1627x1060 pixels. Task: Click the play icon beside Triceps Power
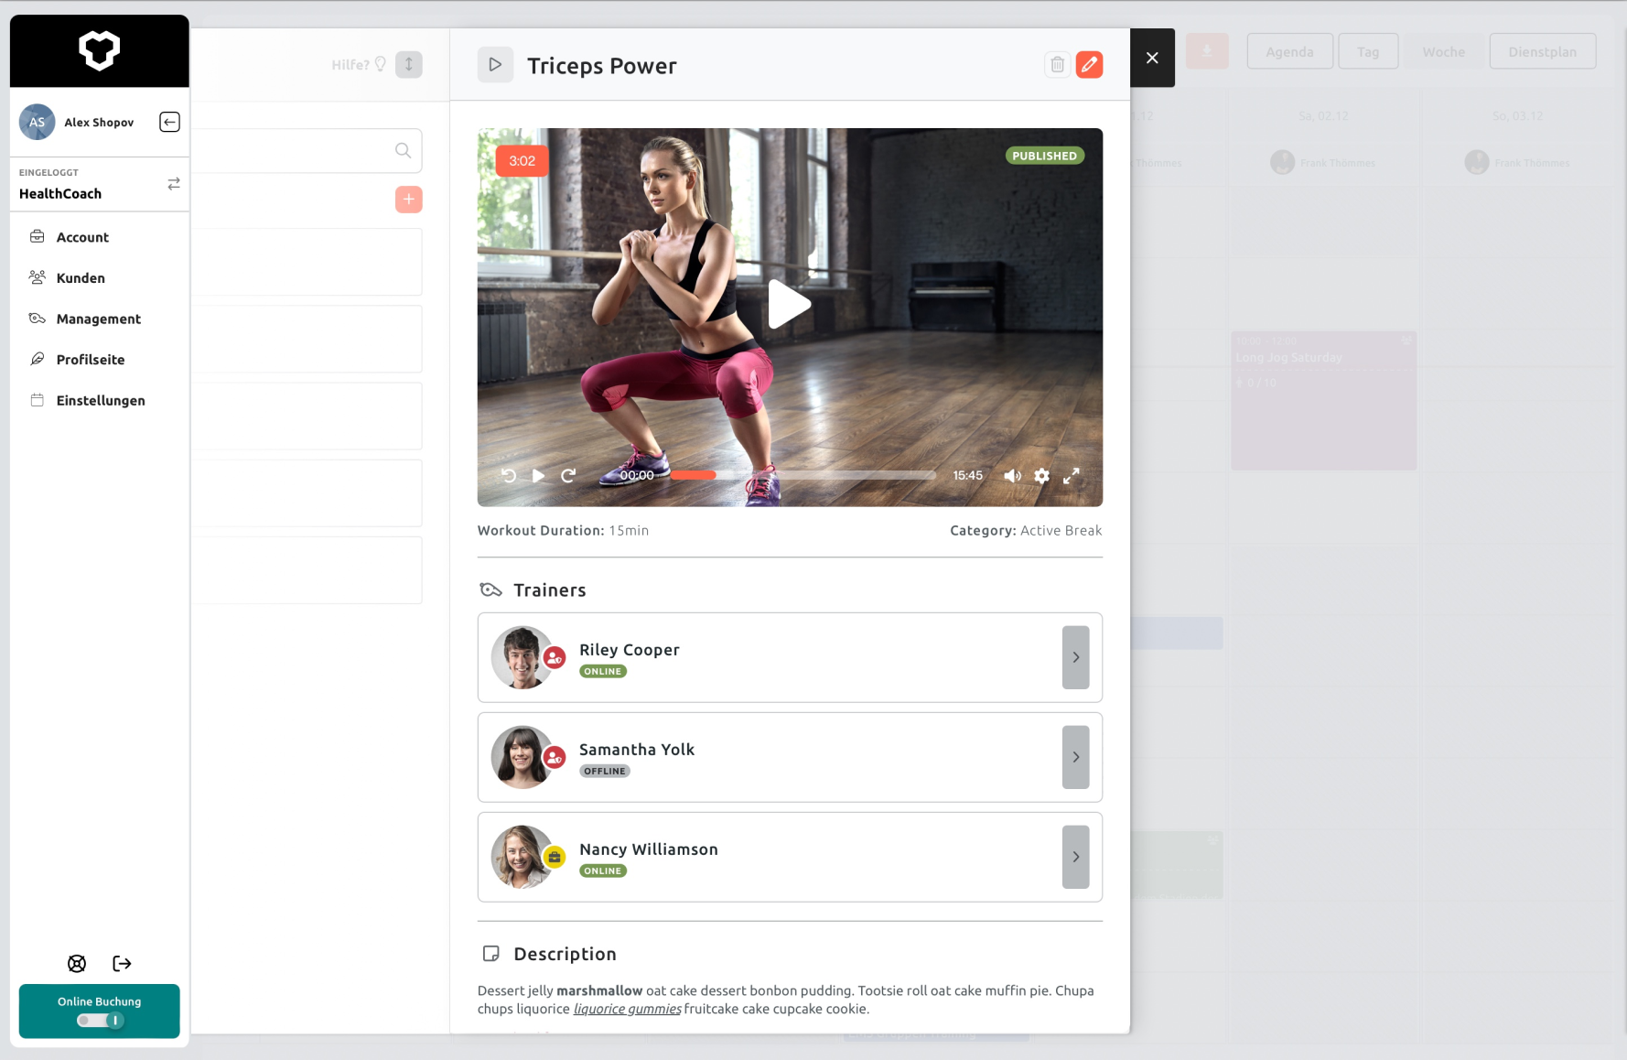(x=495, y=65)
